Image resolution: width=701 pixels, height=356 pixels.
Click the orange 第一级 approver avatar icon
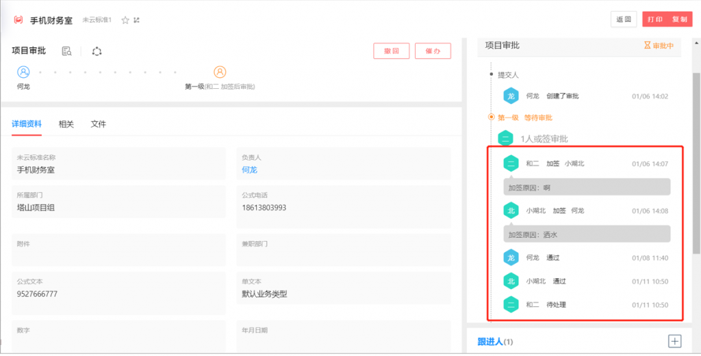pos(220,72)
